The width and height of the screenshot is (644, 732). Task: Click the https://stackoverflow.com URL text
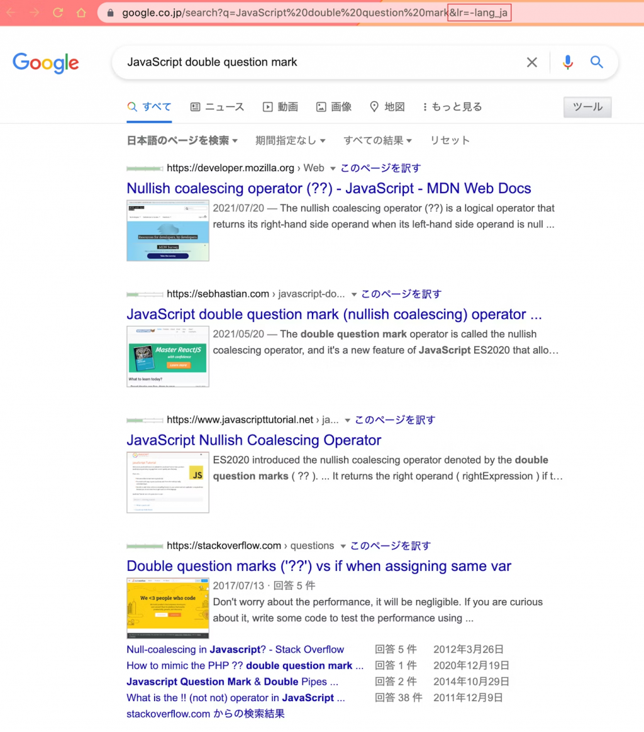224,546
